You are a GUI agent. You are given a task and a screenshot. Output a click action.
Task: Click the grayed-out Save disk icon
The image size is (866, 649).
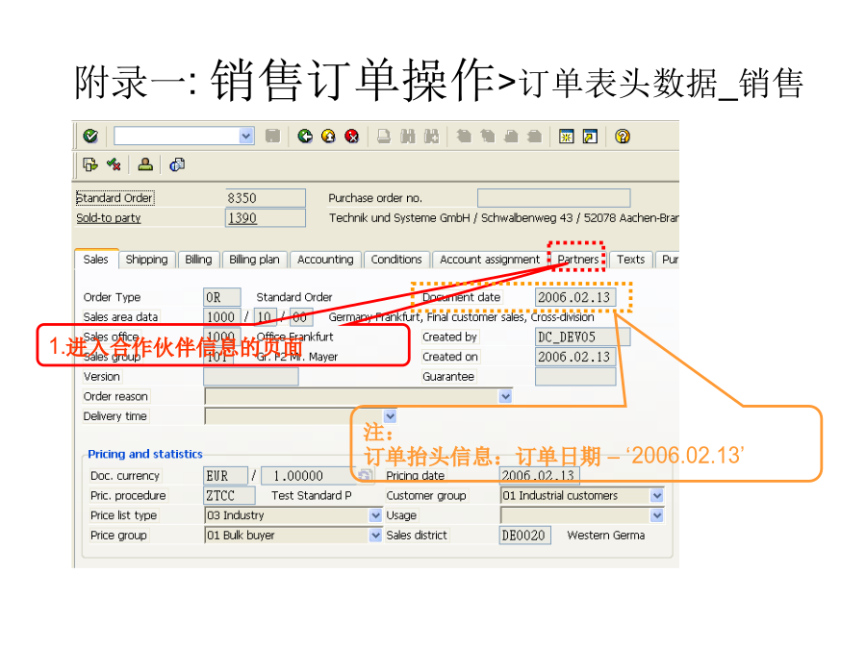pyautogui.click(x=272, y=136)
